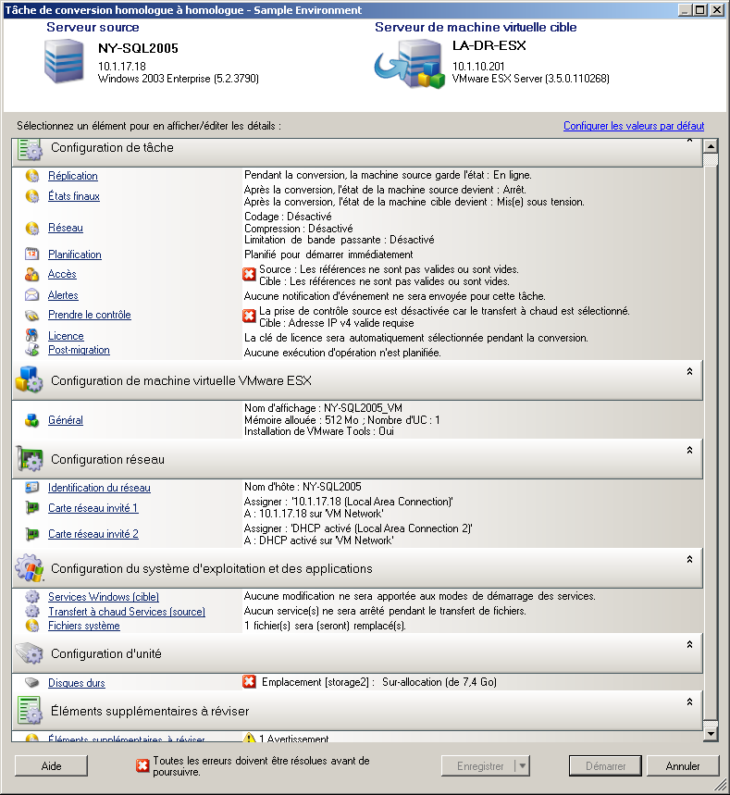Screen dimensions: 730x795
Task: Click the source IP address 10.1.17.18
Action: click(x=122, y=67)
